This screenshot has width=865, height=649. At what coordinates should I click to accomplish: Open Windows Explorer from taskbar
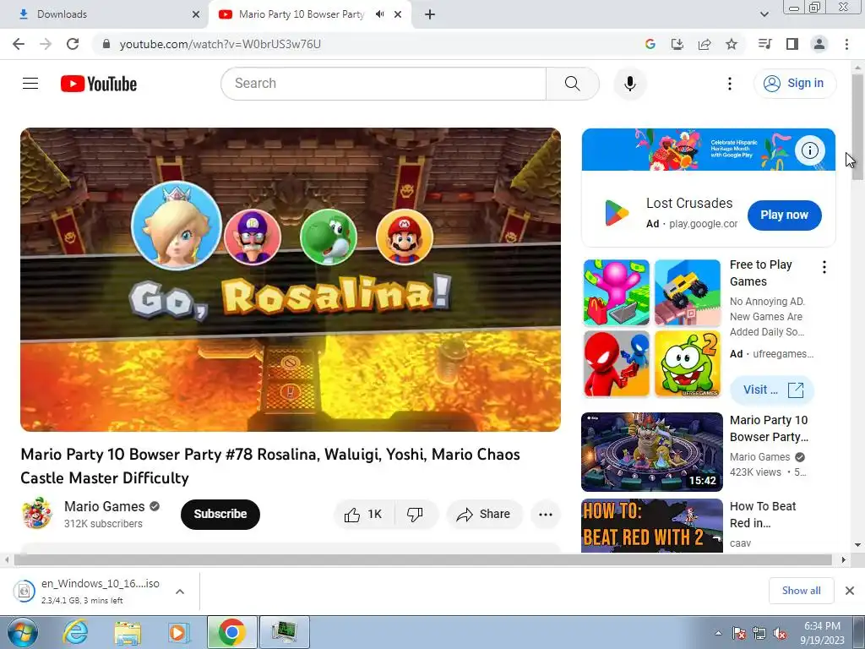pyautogui.click(x=128, y=632)
